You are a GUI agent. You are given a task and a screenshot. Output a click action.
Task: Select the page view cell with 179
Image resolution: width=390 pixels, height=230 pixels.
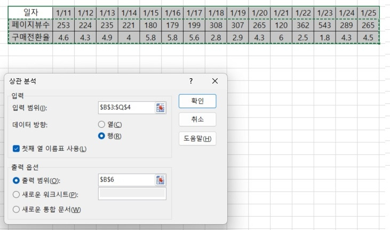pos(172,25)
